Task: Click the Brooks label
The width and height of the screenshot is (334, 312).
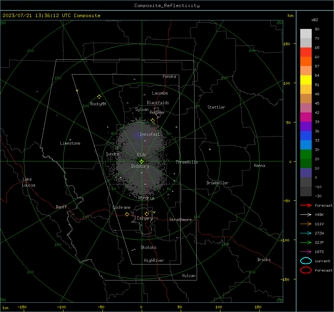Action: pyautogui.click(x=264, y=260)
